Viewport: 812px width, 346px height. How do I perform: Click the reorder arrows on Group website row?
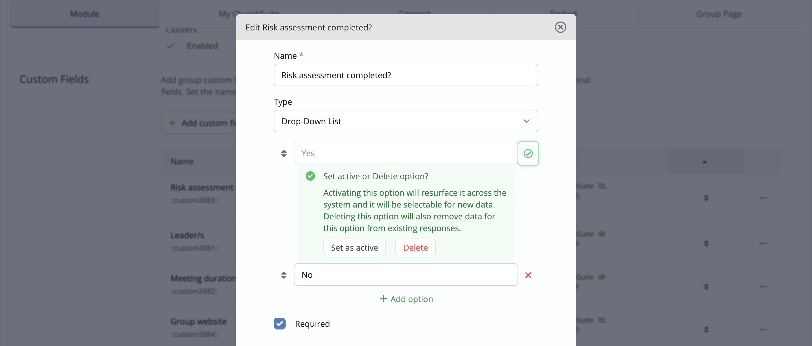(706, 329)
